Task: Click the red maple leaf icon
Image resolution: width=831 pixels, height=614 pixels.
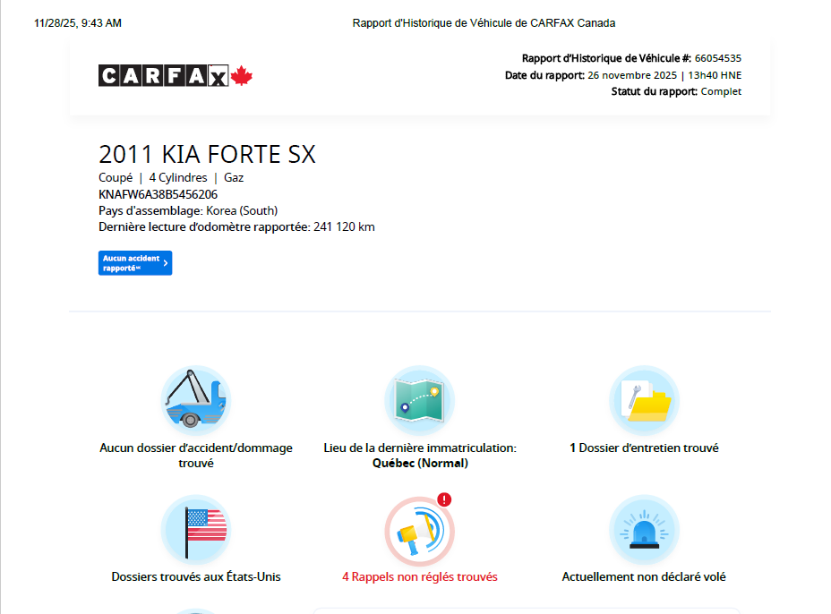Action: click(x=242, y=76)
